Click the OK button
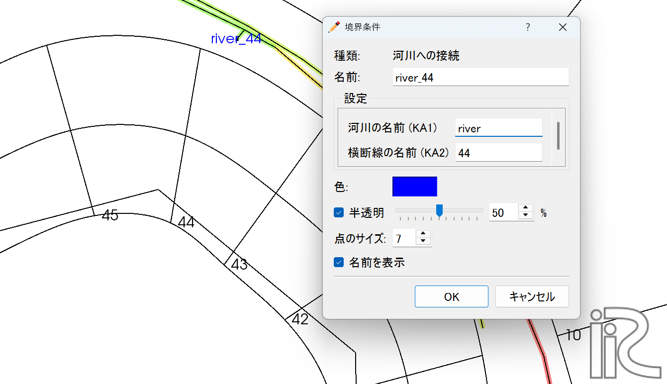667x384 pixels. point(452,296)
